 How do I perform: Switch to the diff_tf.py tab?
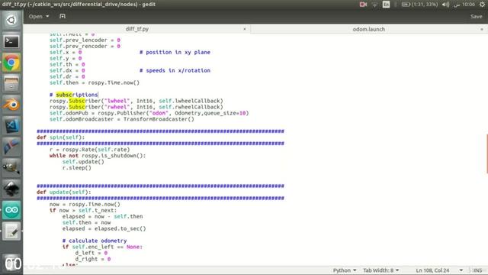click(137, 29)
